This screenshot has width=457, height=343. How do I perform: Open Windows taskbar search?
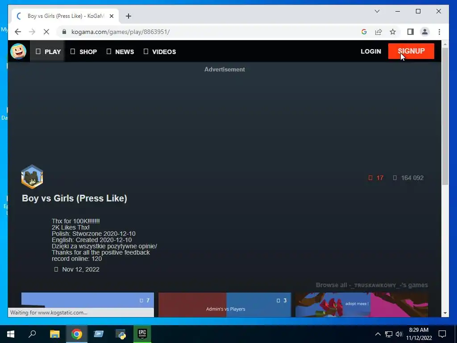32,334
